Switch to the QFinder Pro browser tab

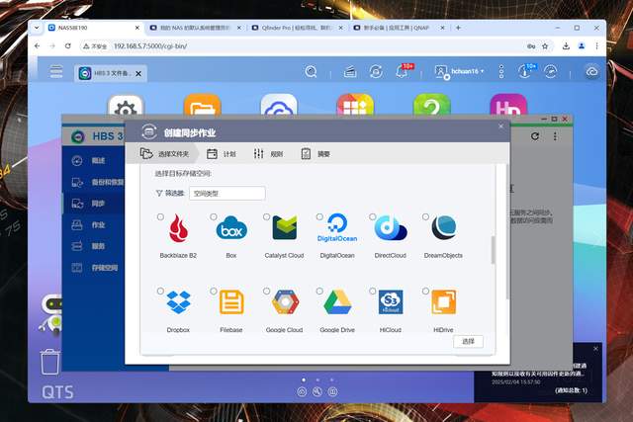click(x=298, y=28)
